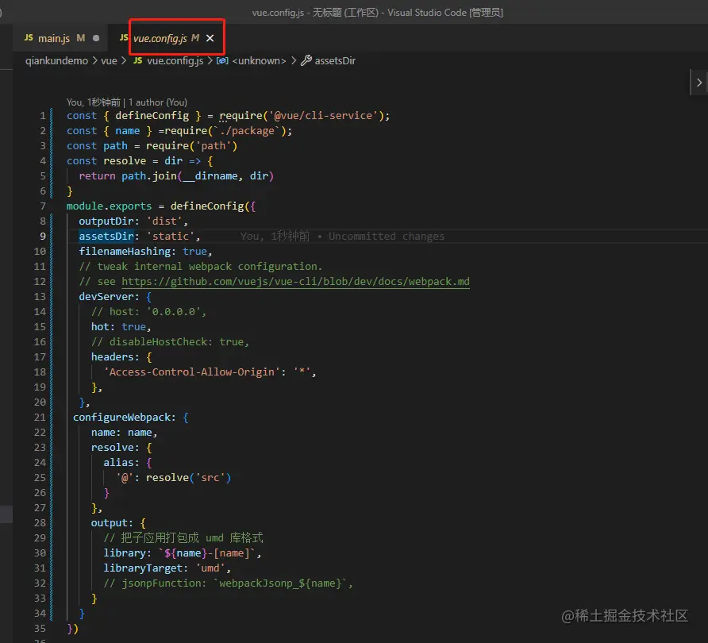
Task: Click the 'hot' property on line 15
Action: [x=100, y=327]
